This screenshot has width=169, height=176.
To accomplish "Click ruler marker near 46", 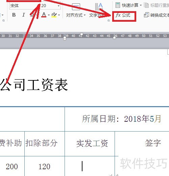I will (114, 38).
